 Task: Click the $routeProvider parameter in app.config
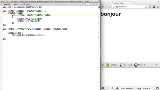click(x=34, y=11)
